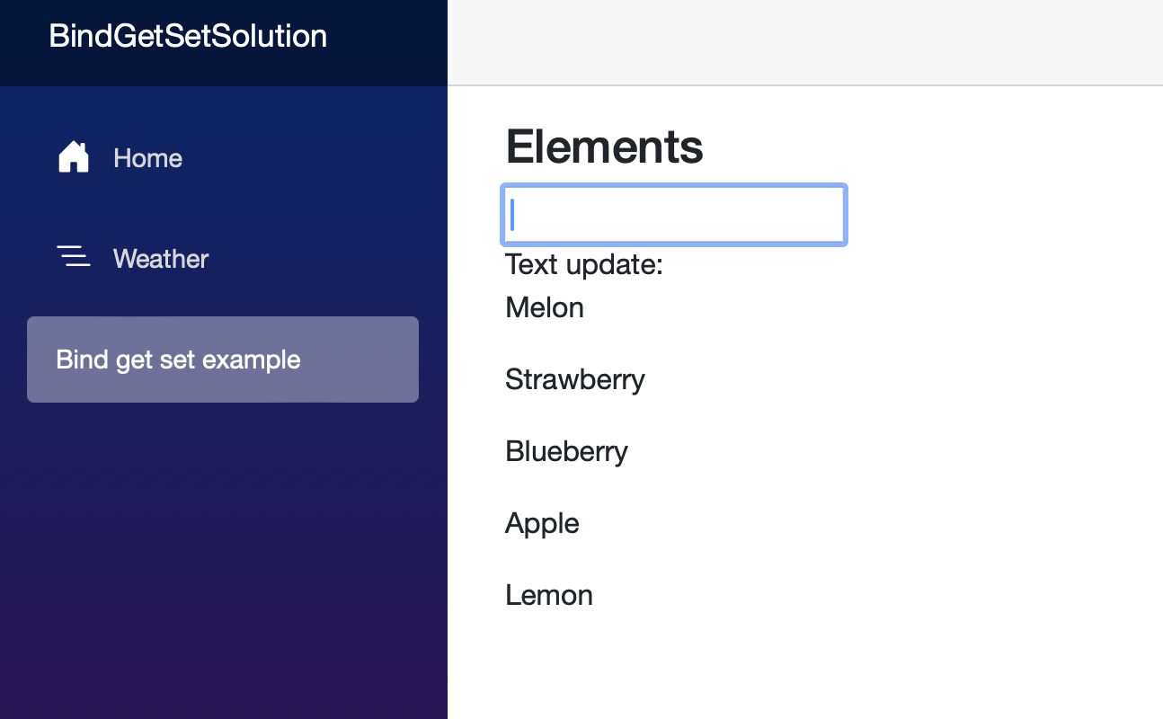
Task: Select Melon in the list
Action: pos(545,307)
